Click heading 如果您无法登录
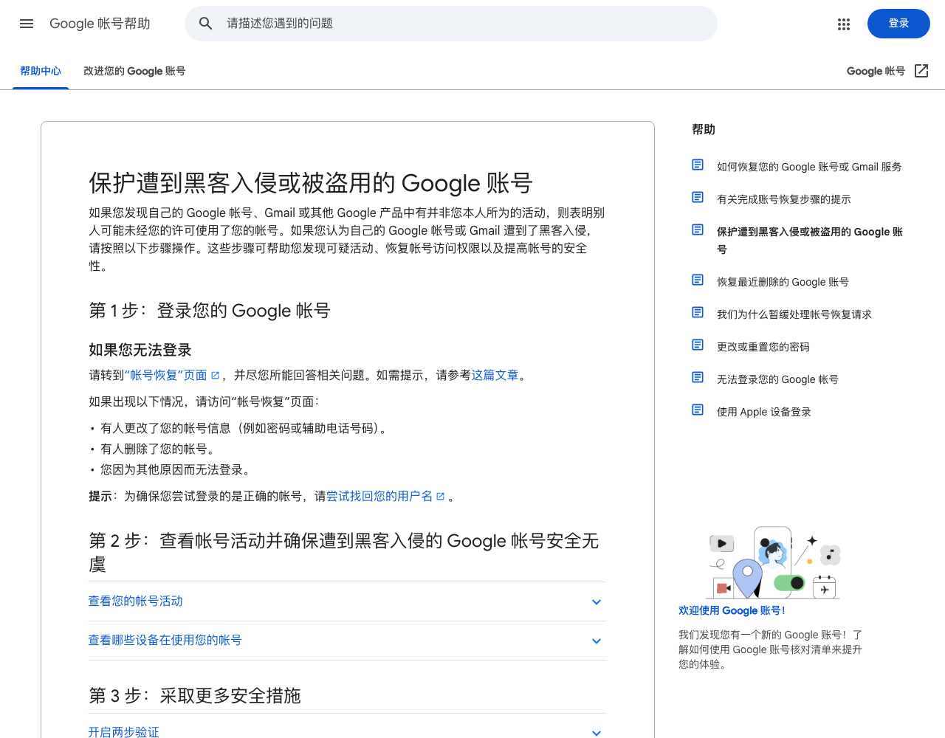Screen dimensions: 945x738 tap(140, 350)
